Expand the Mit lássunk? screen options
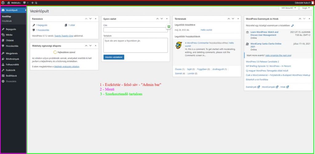 point(289,8)
